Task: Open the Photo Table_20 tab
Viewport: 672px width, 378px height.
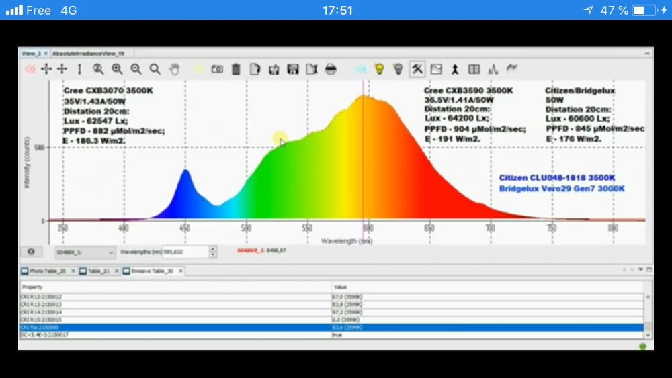Action: click(x=48, y=271)
